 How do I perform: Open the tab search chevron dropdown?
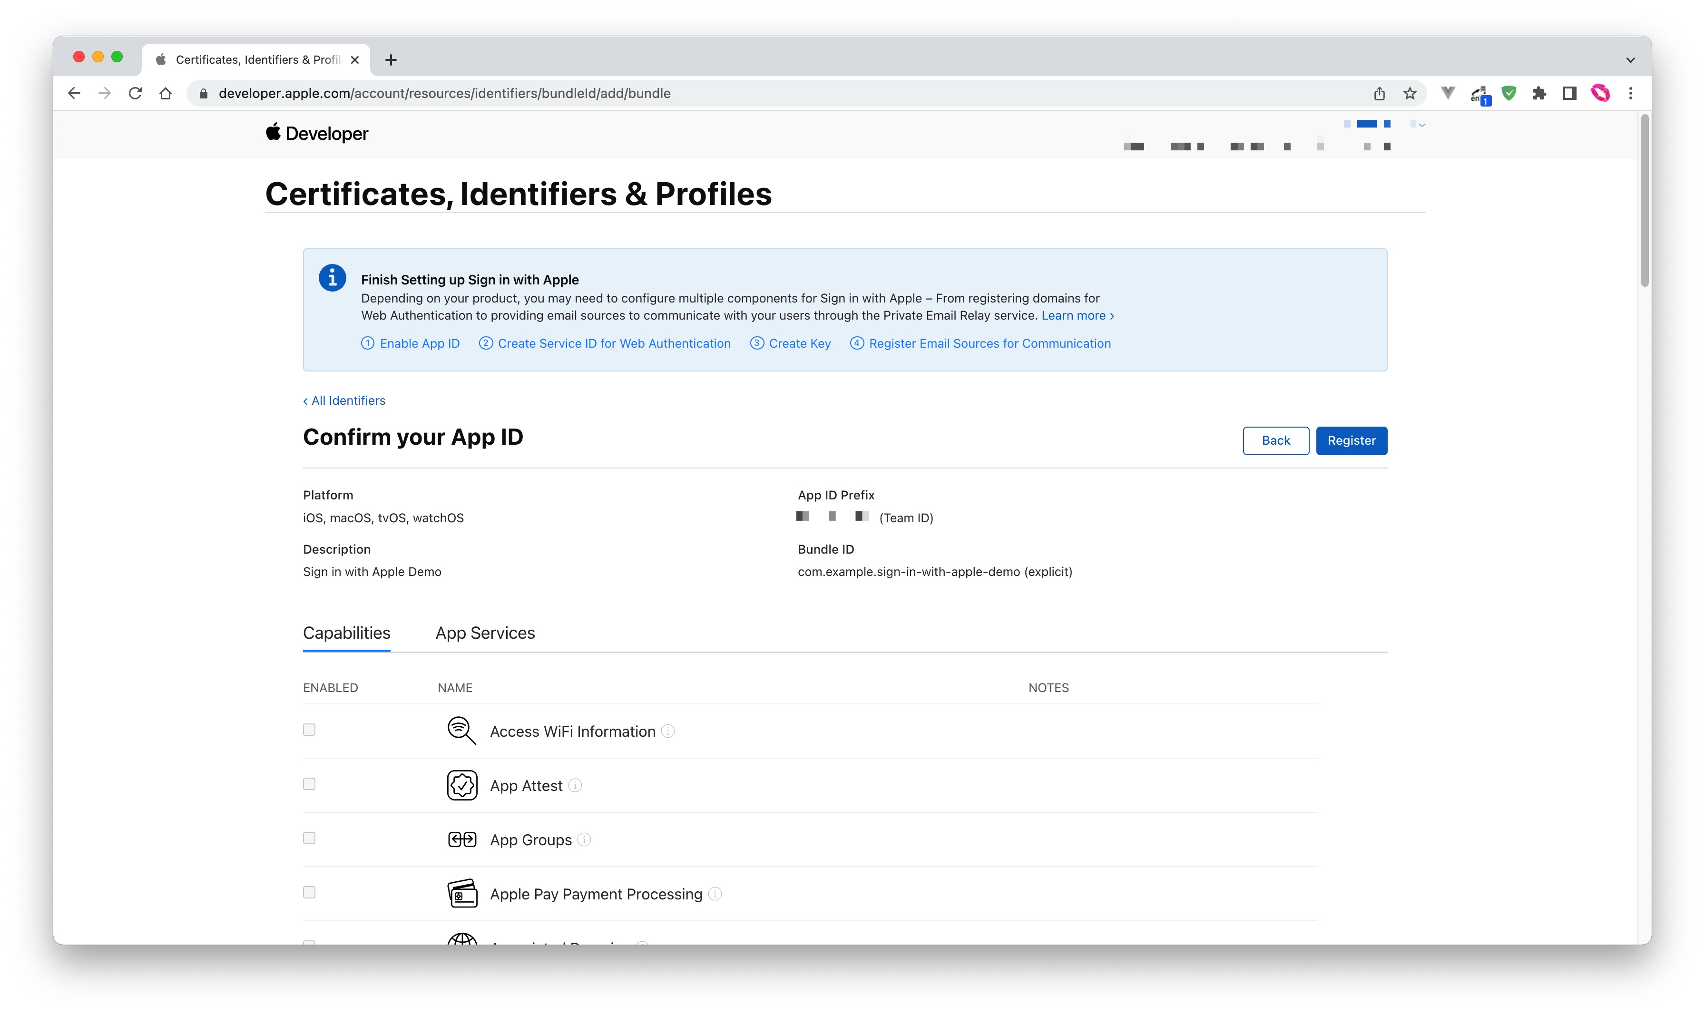(1630, 60)
